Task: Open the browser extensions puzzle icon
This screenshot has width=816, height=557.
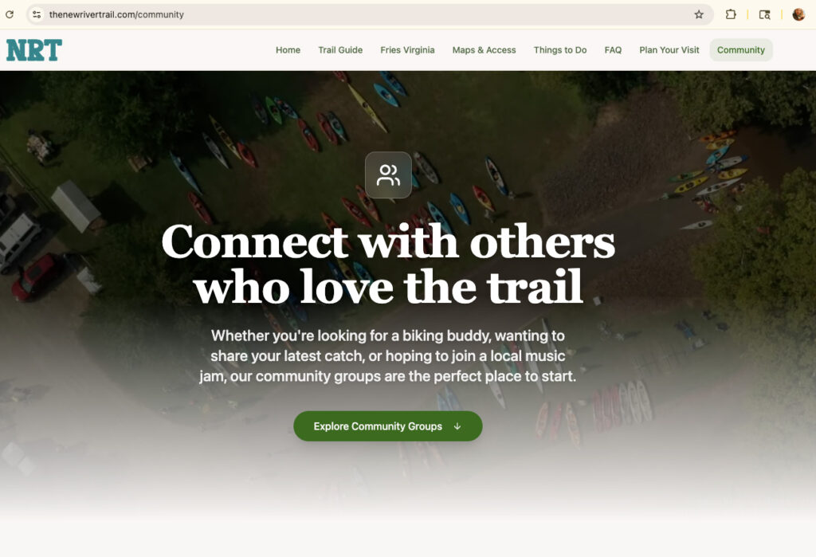Action: (x=731, y=14)
